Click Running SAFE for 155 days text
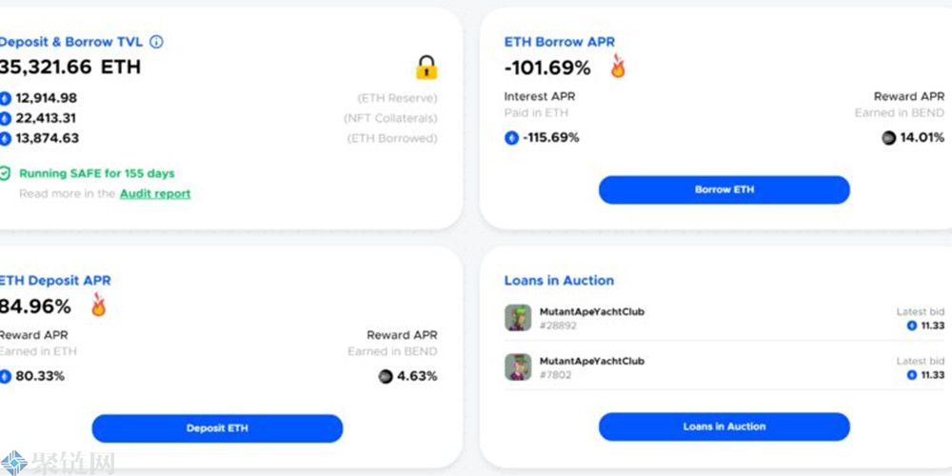Image resolution: width=952 pixels, height=476 pixels. pos(97,173)
